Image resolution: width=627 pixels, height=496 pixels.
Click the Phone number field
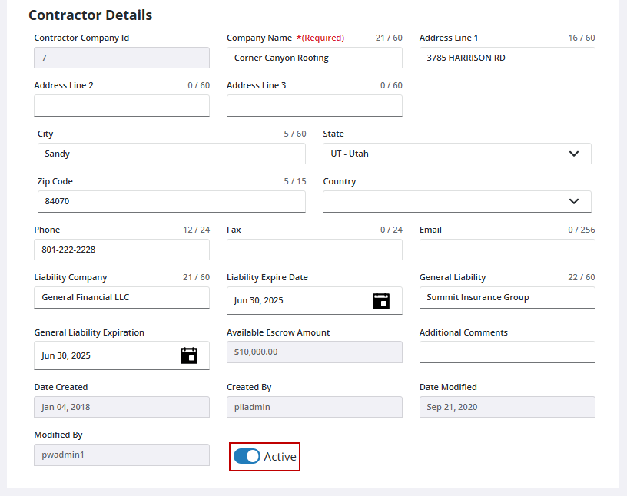pyautogui.click(x=121, y=250)
